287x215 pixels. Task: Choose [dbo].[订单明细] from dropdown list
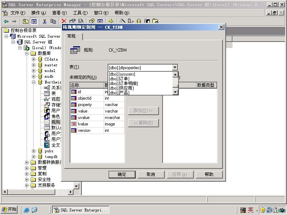[140, 83]
